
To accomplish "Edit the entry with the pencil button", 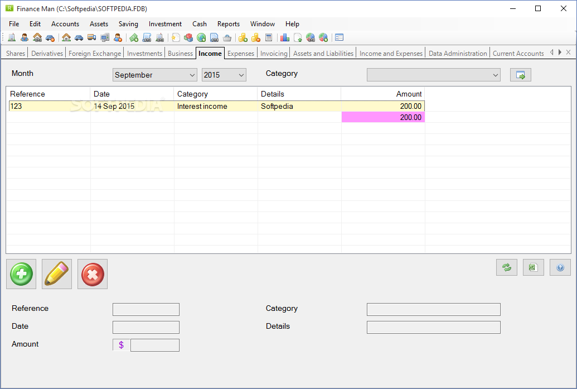I will coord(57,274).
